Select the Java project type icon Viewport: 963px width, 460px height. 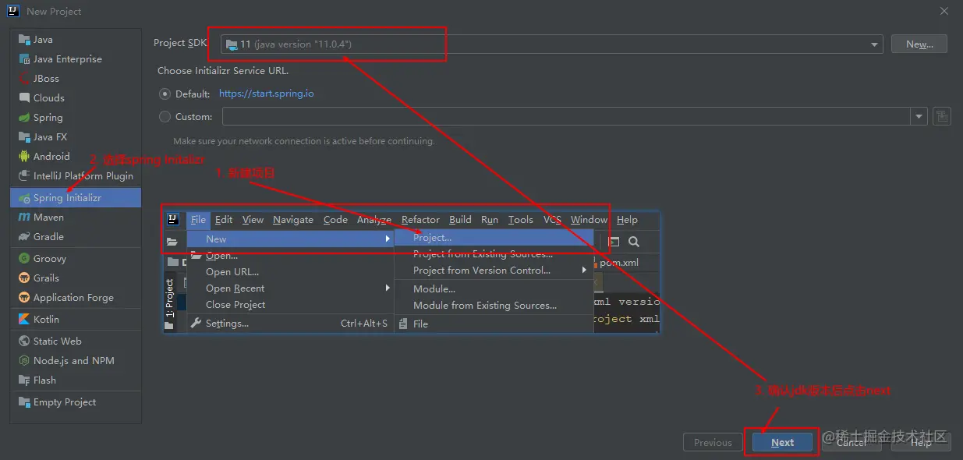(x=24, y=40)
